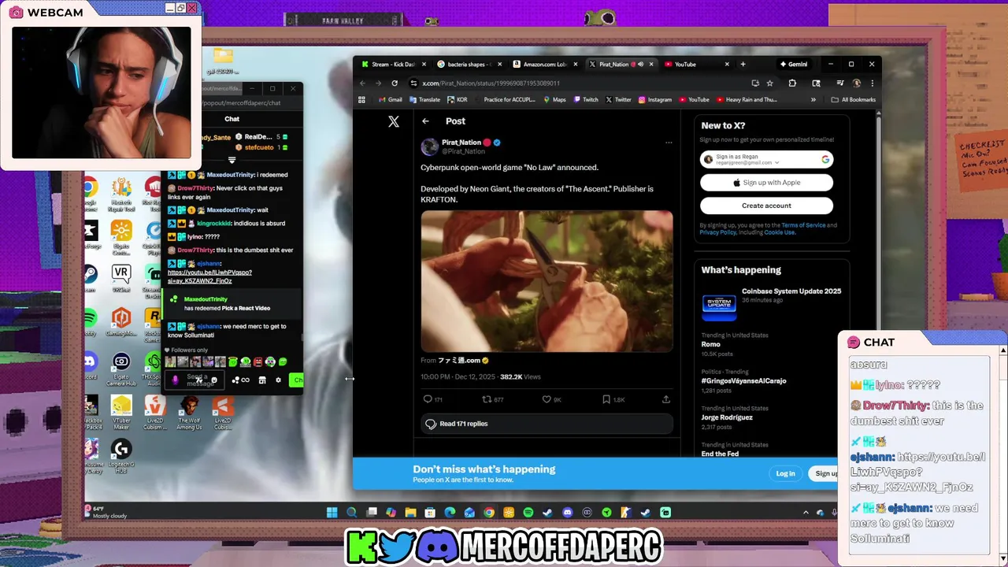Open Windows taskbar search

tap(351, 513)
